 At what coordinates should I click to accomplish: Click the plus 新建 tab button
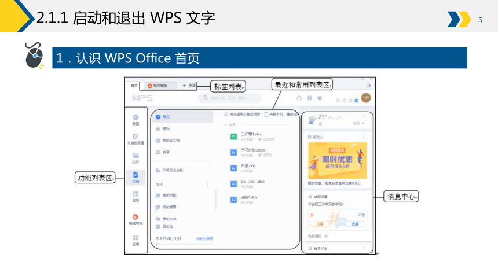point(189,86)
